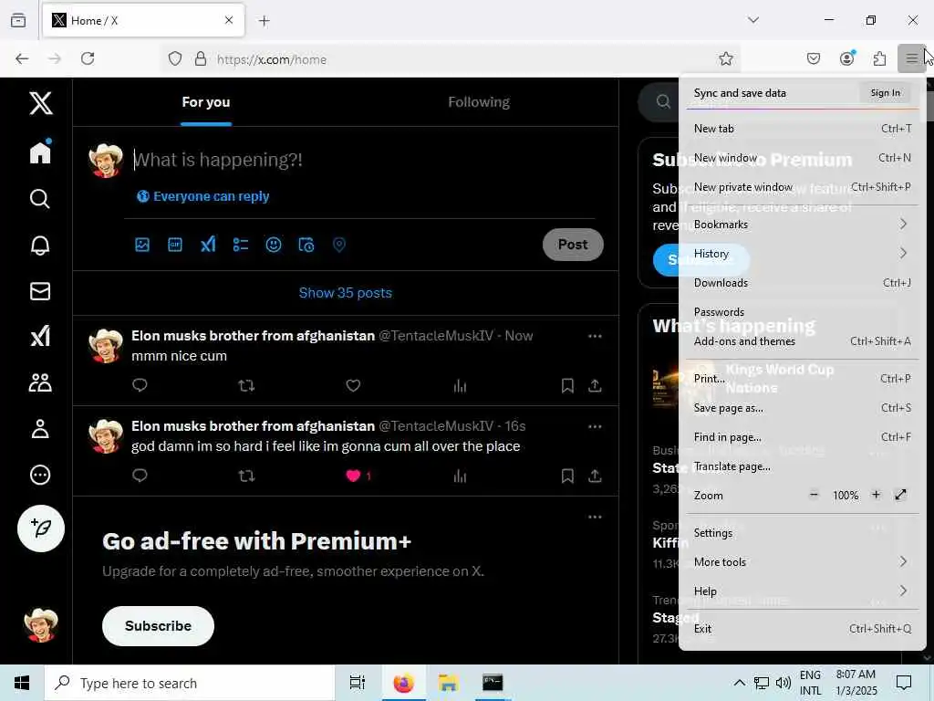Viewport: 934px width, 701px height.
Task: Open Messages envelope icon
Action: coord(40,291)
